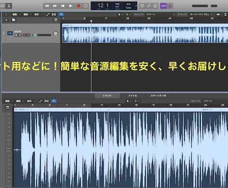Open the Mixer with the faders icon
The width and height of the screenshot is (228, 188).
pos(2,6)
